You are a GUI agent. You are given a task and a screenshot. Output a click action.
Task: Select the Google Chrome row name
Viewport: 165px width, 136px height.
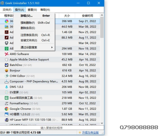[x=20, y=109]
